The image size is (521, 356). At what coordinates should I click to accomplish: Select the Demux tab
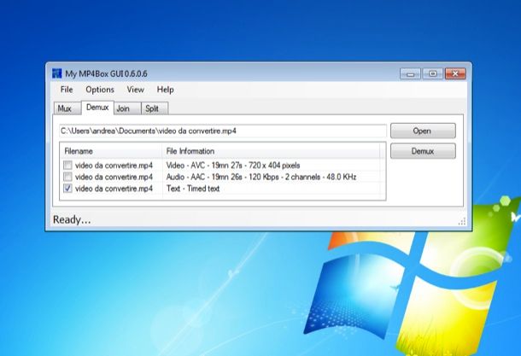click(97, 108)
